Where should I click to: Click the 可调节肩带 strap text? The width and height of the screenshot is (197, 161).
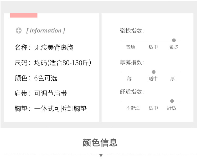pos(51,93)
